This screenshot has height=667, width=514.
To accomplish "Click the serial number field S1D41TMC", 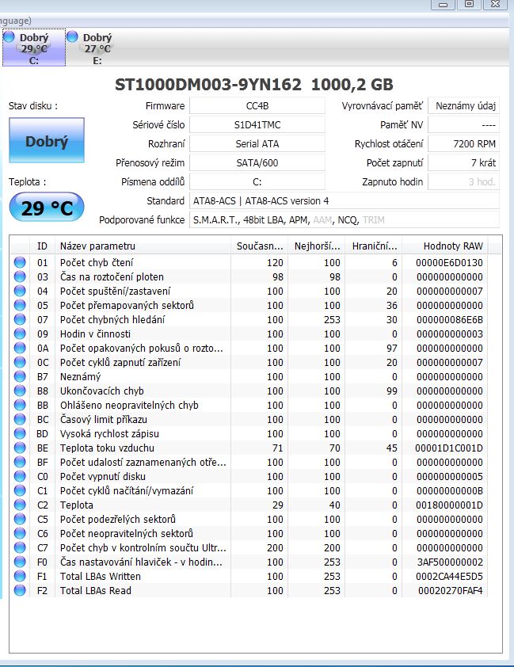I will (x=257, y=124).
